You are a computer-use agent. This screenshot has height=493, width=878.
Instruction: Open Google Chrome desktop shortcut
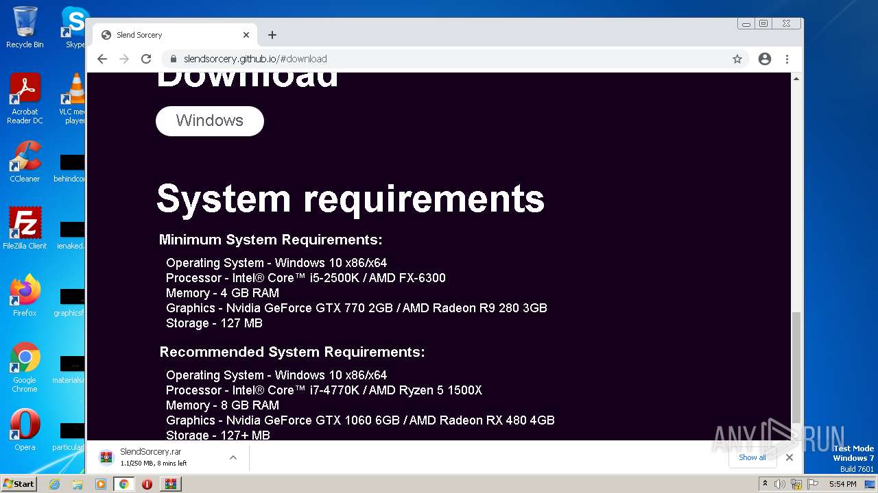(x=25, y=368)
